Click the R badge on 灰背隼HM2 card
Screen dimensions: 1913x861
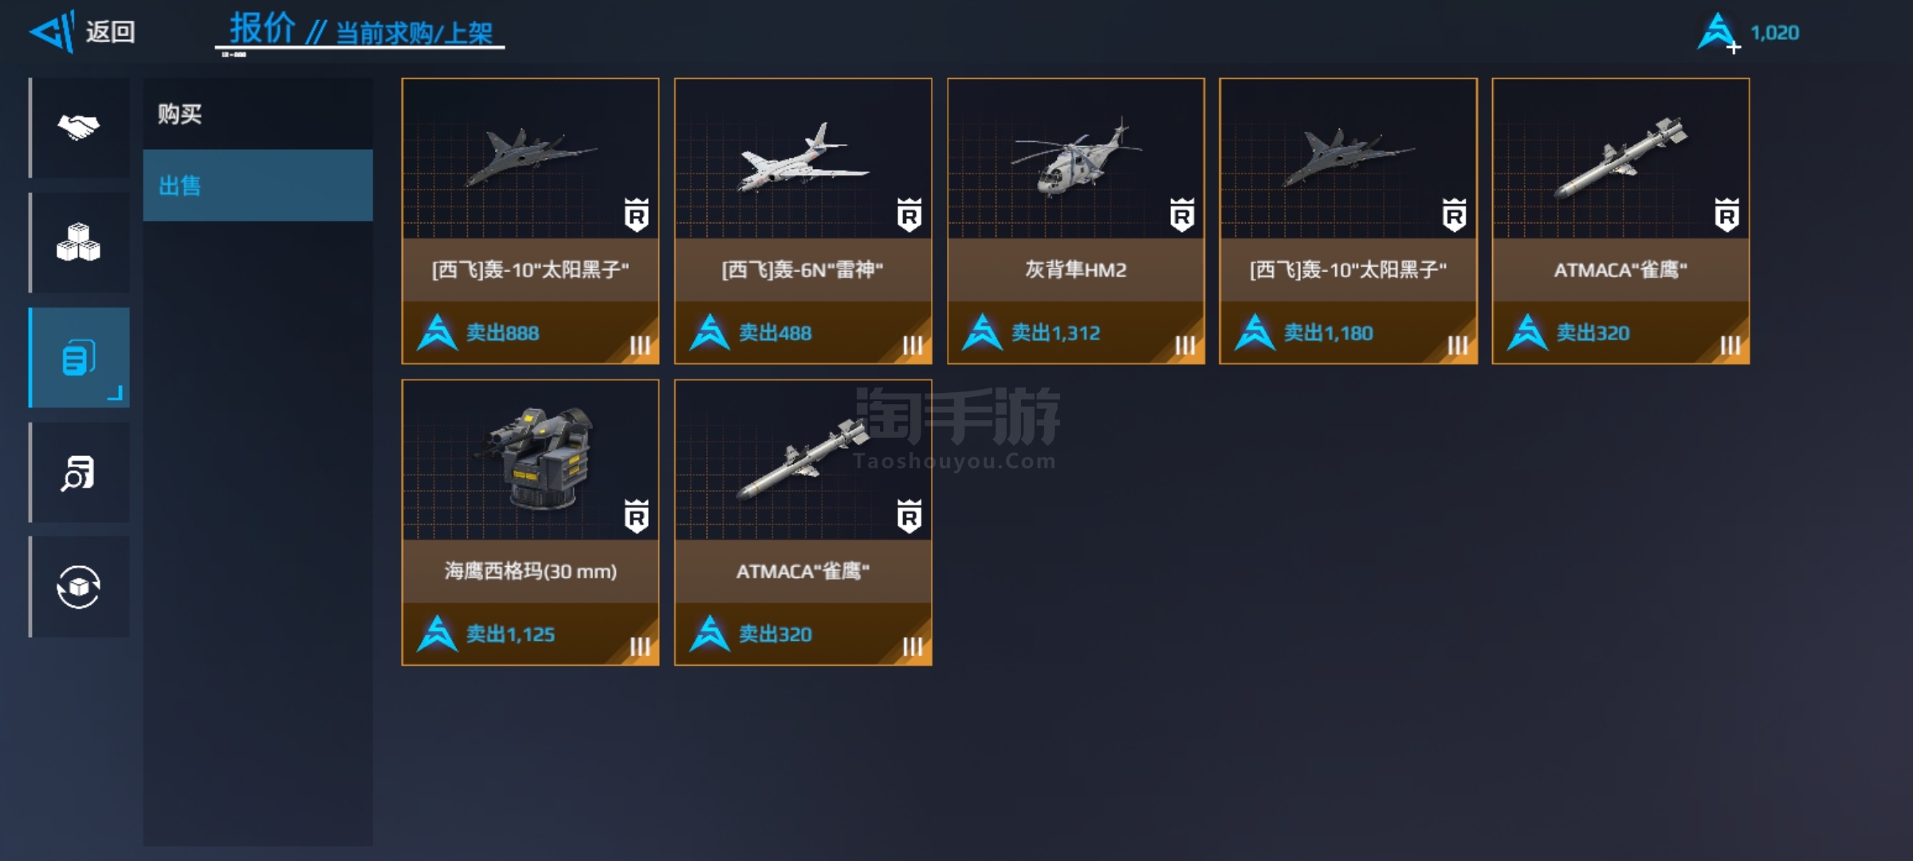click(x=1181, y=215)
